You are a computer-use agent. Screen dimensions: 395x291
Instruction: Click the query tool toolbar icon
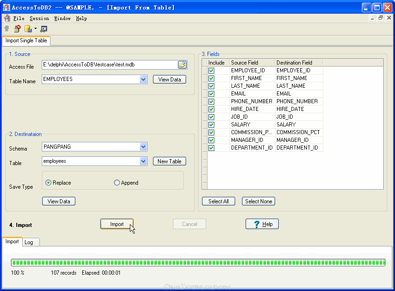click(44, 29)
